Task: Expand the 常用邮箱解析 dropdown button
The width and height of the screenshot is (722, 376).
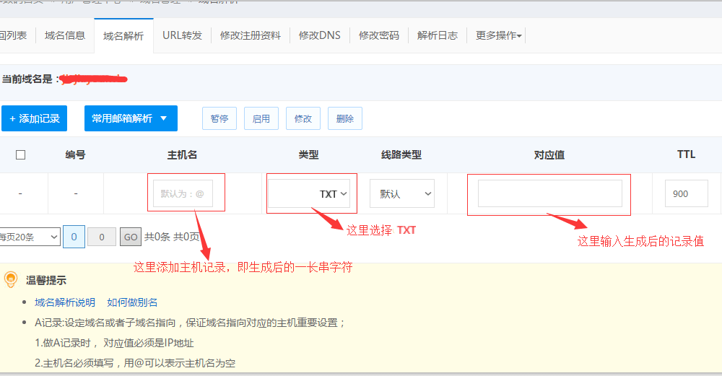Action: pyautogui.click(x=131, y=118)
